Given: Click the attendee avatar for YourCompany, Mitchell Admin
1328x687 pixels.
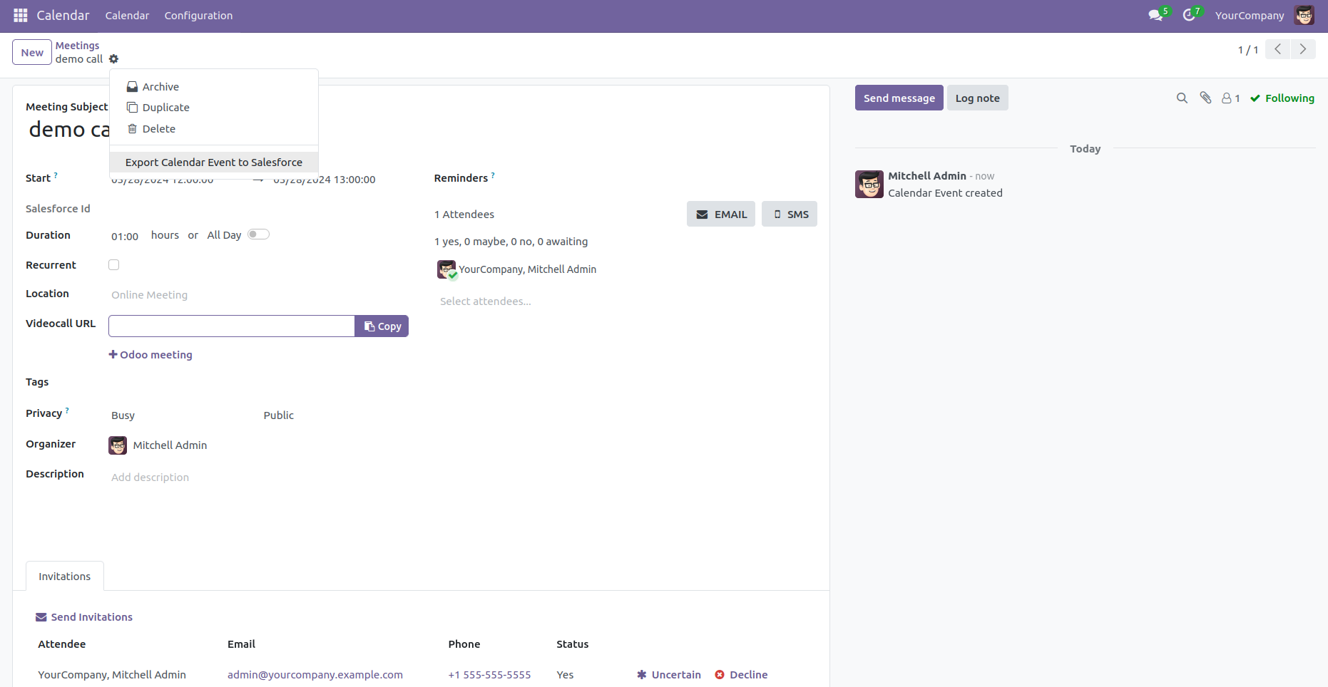Looking at the screenshot, I should pyautogui.click(x=446, y=269).
